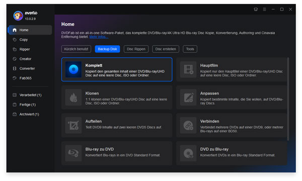Click the Copy module icon in sidebar

coord(15,40)
